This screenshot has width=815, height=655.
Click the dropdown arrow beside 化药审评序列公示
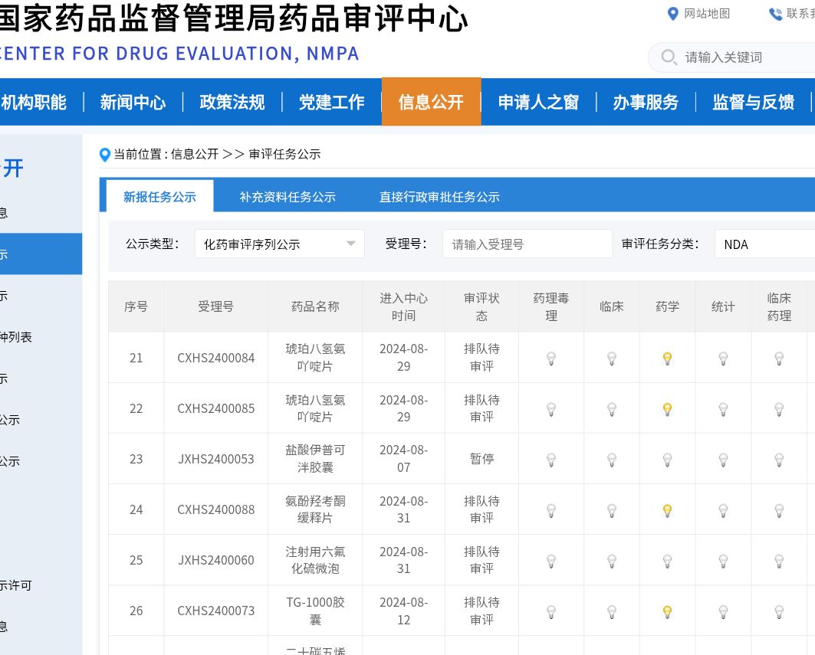[351, 244]
